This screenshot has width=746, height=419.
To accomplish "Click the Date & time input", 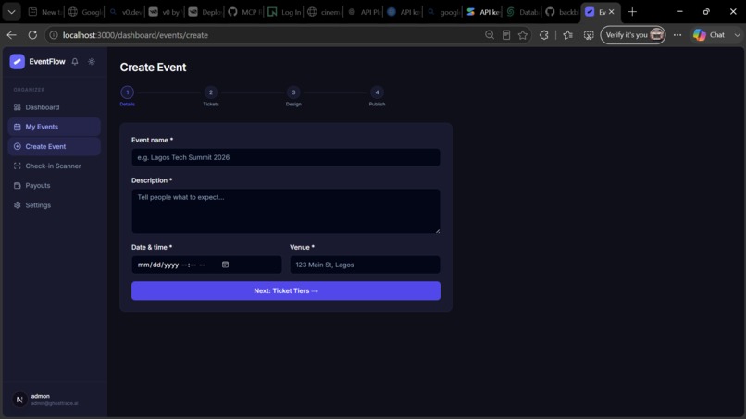I will pyautogui.click(x=206, y=265).
